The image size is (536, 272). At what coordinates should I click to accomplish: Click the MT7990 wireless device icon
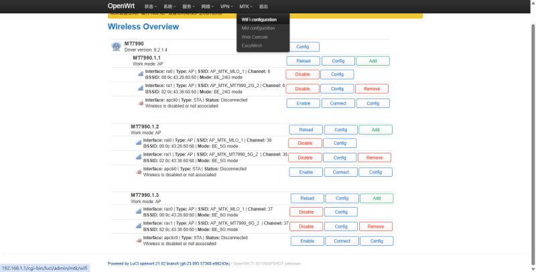pos(115,46)
